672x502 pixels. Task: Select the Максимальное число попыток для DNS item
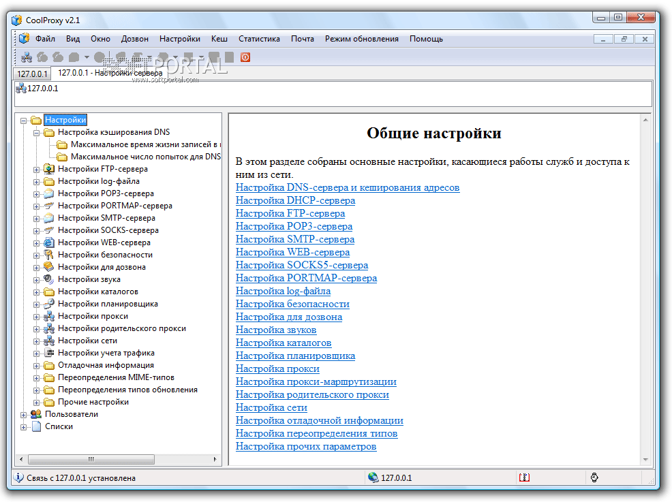tap(145, 157)
